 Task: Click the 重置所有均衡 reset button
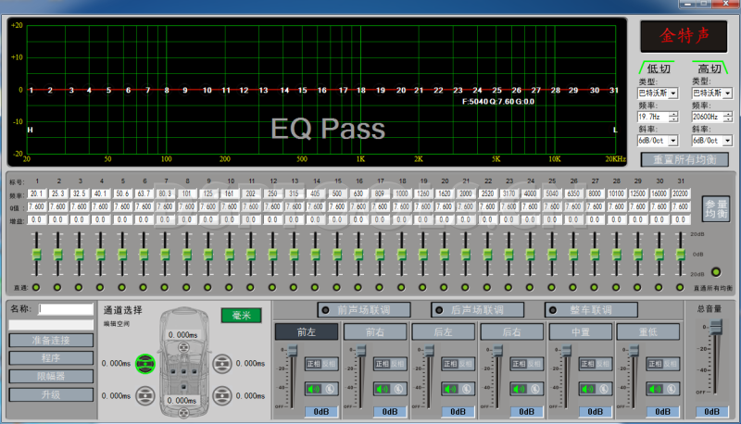(x=684, y=159)
